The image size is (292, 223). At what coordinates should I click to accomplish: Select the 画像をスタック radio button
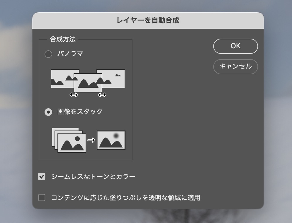coord(48,112)
